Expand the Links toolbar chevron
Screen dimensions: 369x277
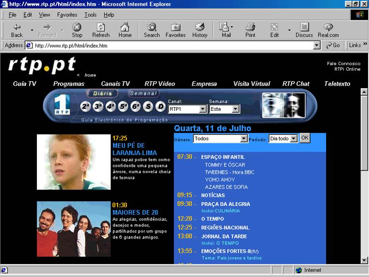point(365,44)
